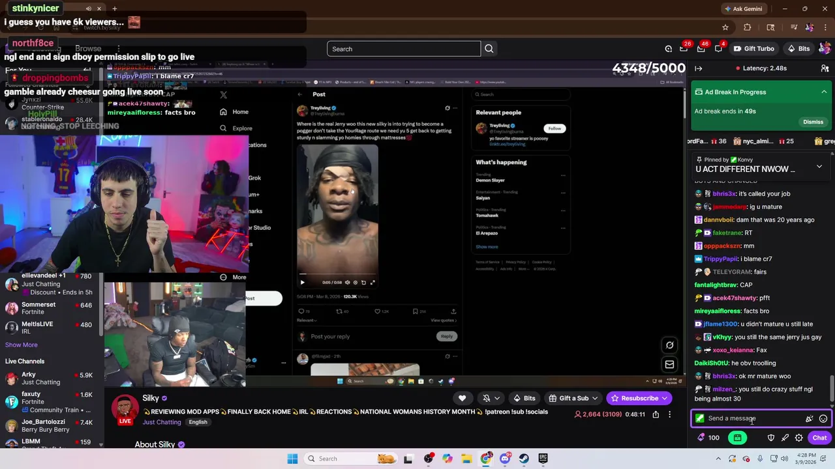Viewport: 835px width, 469px height.
Task: Open a new browser tab
Action: point(114,8)
